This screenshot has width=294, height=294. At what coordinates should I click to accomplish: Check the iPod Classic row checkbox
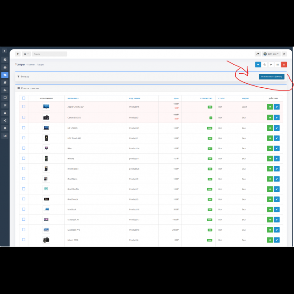click(24, 168)
